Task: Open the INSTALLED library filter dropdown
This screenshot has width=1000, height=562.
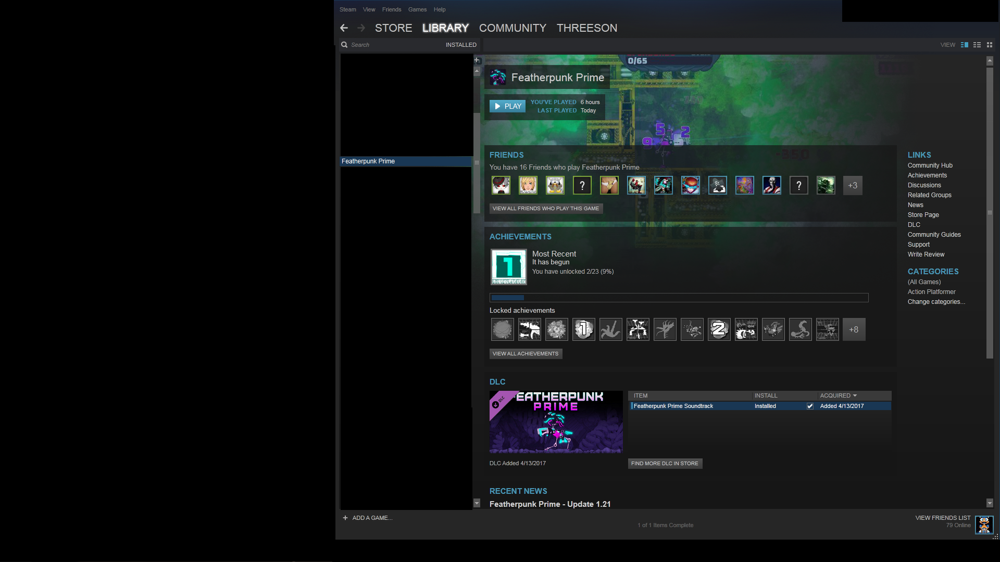Action: pyautogui.click(x=460, y=45)
